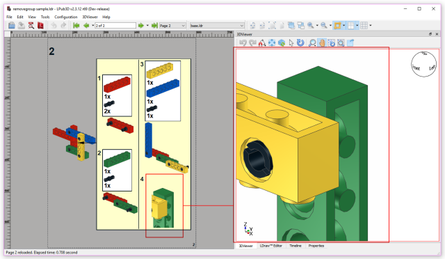Export to PDF using the red icon
445x259 pixels.
40,26
